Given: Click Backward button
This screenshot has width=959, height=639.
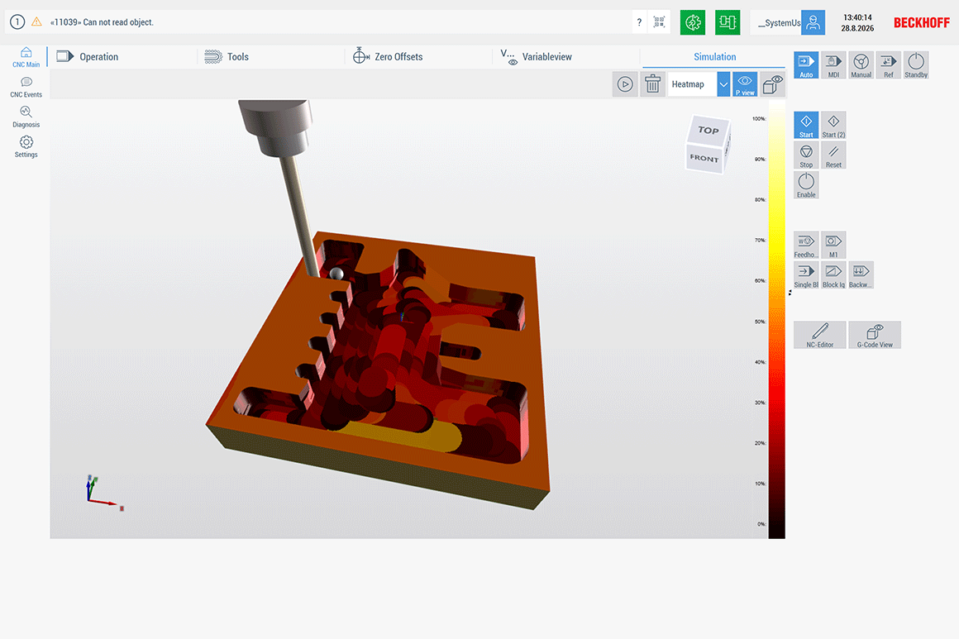Looking at the screenshot, I should pyautogui.click(x=861, y=274).
